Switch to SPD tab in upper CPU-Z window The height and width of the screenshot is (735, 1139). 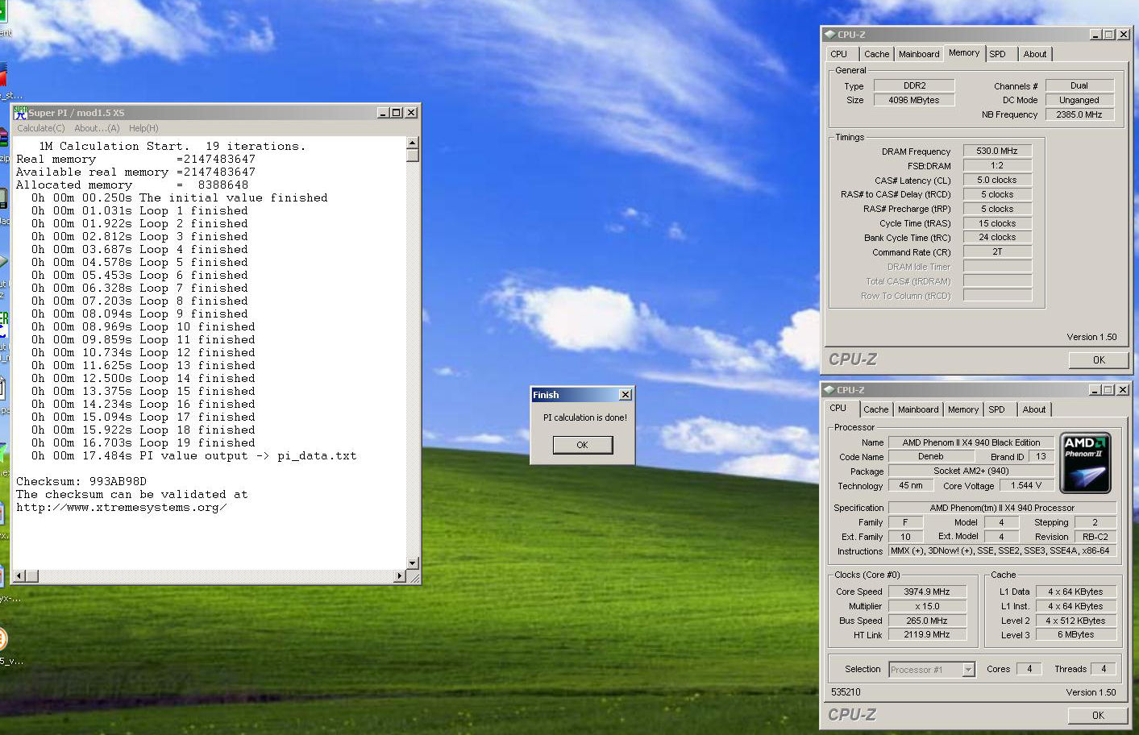[x=998, y=54]
